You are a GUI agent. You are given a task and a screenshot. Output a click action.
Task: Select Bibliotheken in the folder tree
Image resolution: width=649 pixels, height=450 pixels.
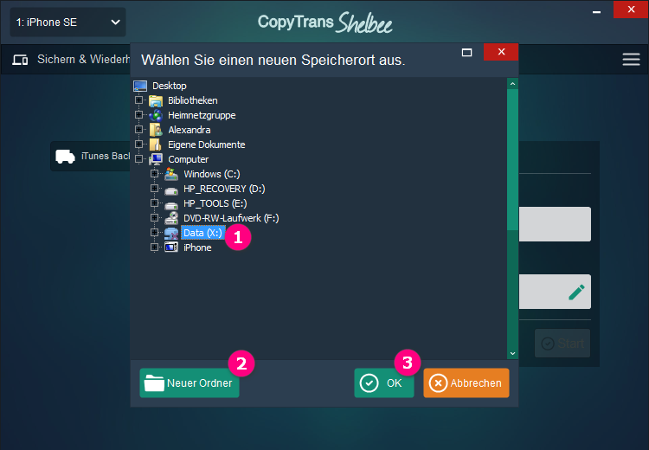click(x=192, y=100)
